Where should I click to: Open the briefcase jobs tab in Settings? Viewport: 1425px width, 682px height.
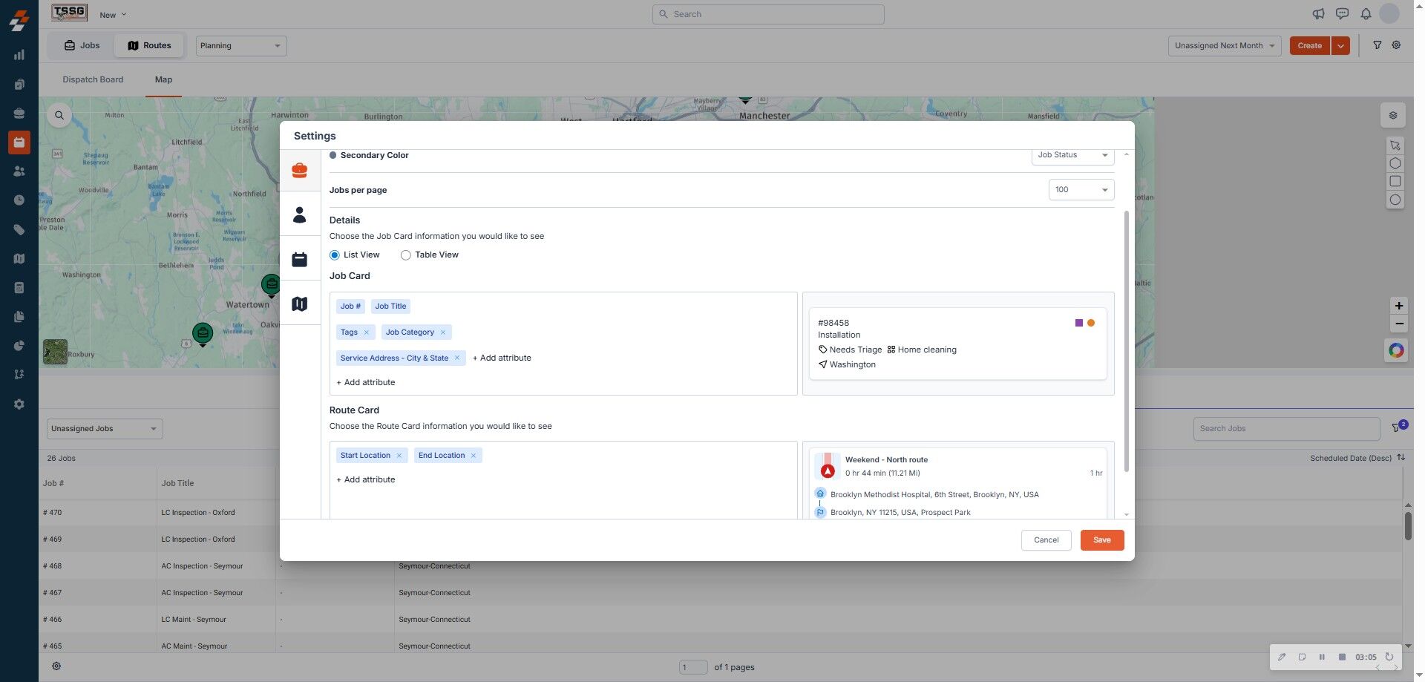pos(300,171)
